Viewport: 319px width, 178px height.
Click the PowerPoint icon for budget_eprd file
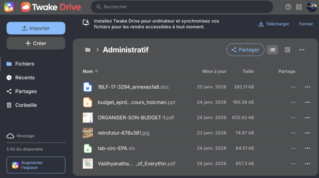click(88, 102)
